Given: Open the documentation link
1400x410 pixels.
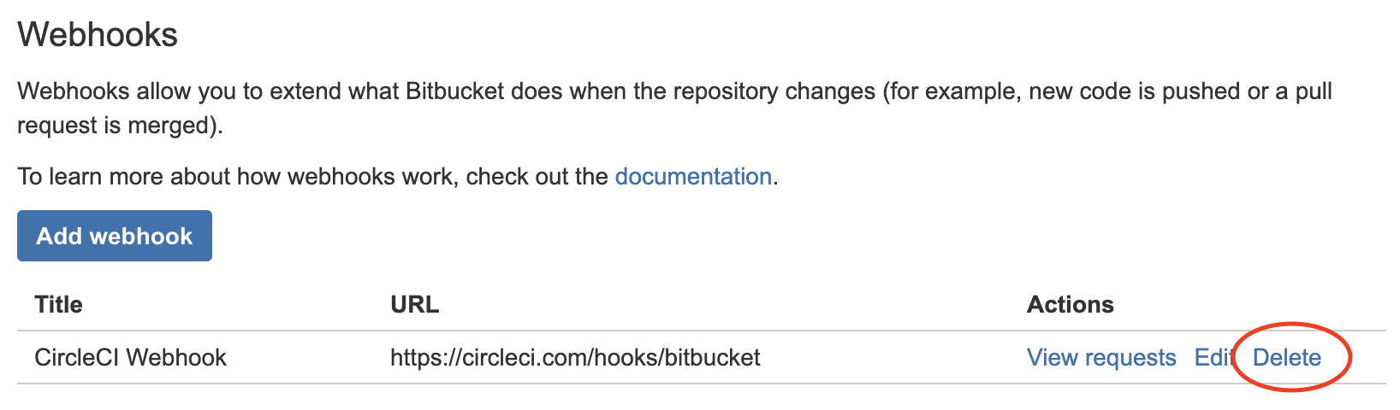Looking at the screenshot, I should [693, 177].
